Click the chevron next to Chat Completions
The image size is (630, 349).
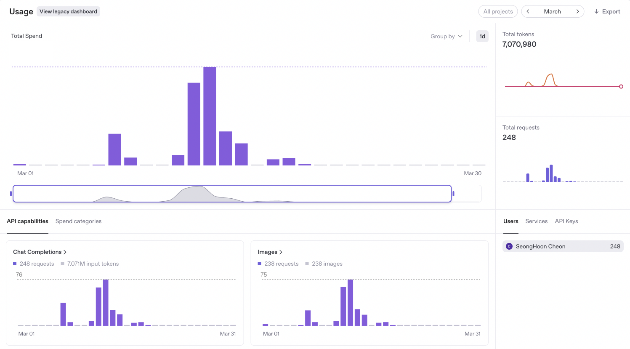(x=65, y=252)
